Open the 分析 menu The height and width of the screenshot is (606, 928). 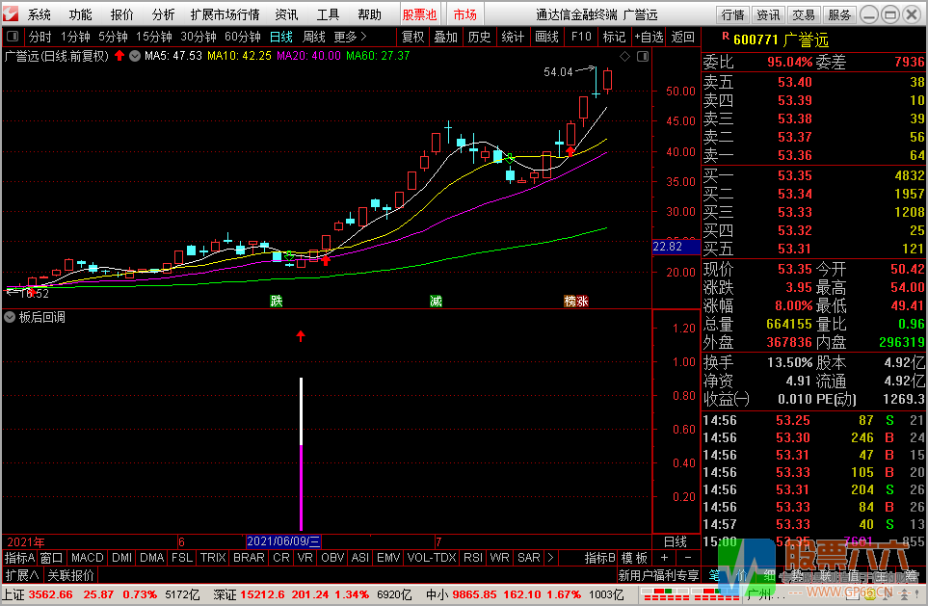[x=163, y=14]
